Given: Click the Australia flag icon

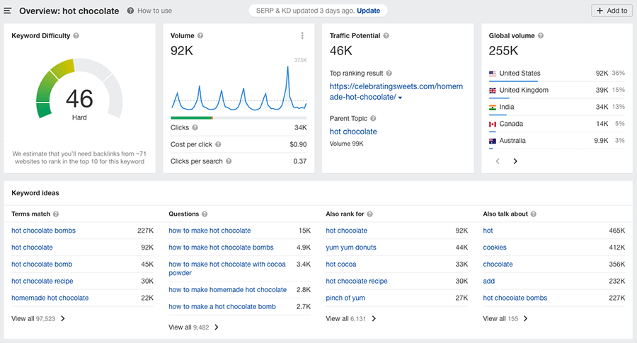Looking at the screenshot, I should click(x=493, y=141).
